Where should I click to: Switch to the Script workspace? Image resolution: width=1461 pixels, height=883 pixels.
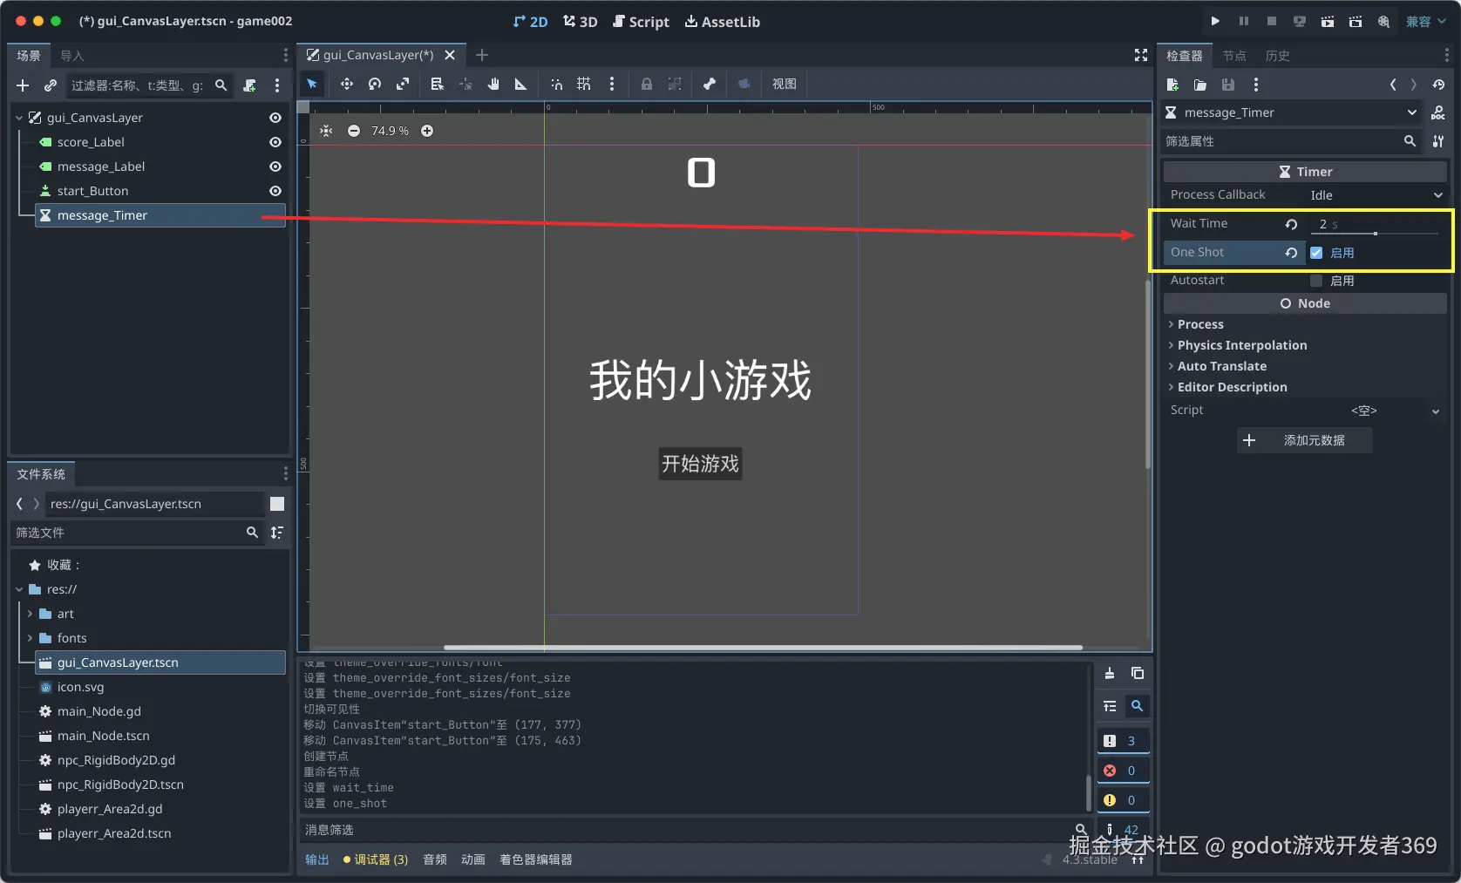point(641,22)
